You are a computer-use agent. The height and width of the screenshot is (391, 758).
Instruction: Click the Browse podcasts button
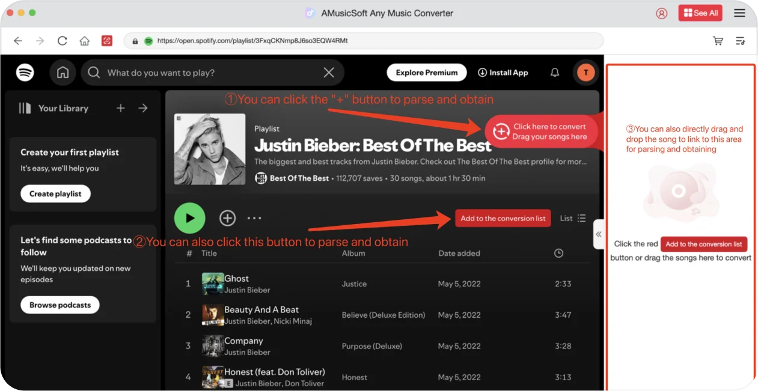[x=60, y=305]
